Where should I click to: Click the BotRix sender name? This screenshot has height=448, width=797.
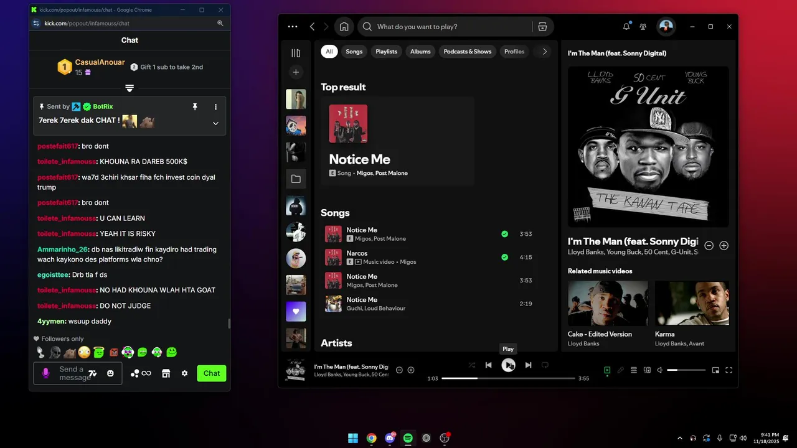(x=103, y=107)
